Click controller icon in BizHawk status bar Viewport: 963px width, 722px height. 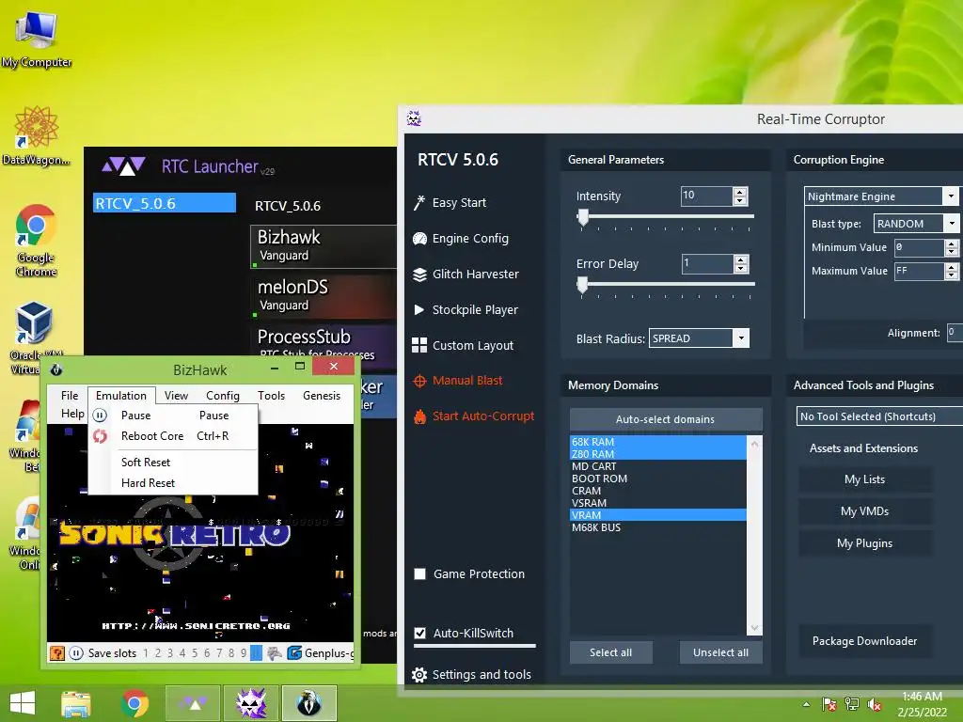pos(275,653)
